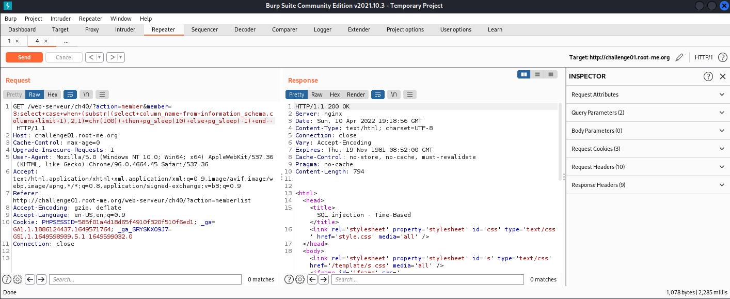Open the Project options tab
Image resolution: width=730 pixels, height=299 pixels.
(x=405, y=29)
